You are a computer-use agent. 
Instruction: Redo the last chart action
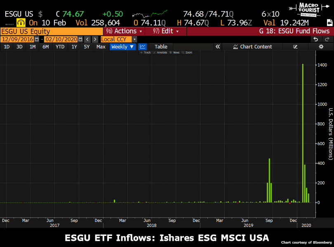327,40
